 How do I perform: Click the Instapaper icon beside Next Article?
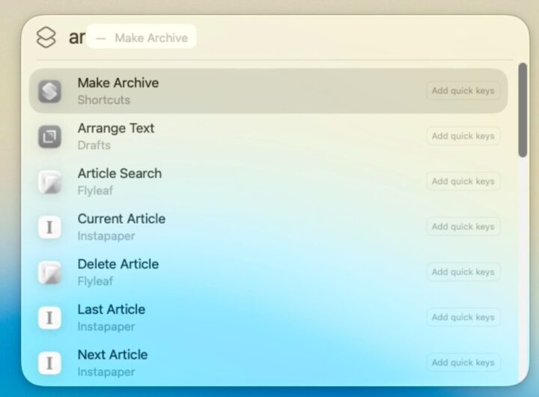[x=49, y=363]
